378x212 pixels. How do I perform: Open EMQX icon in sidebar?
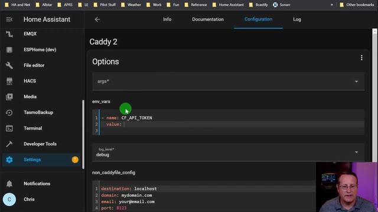(9, 34)
